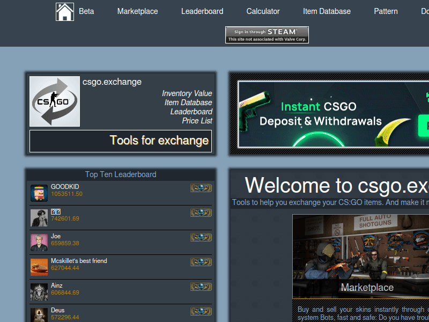Click GOODKID's avatar thumbnail
The width and height of the screenshot is (429, 322).
39,192
